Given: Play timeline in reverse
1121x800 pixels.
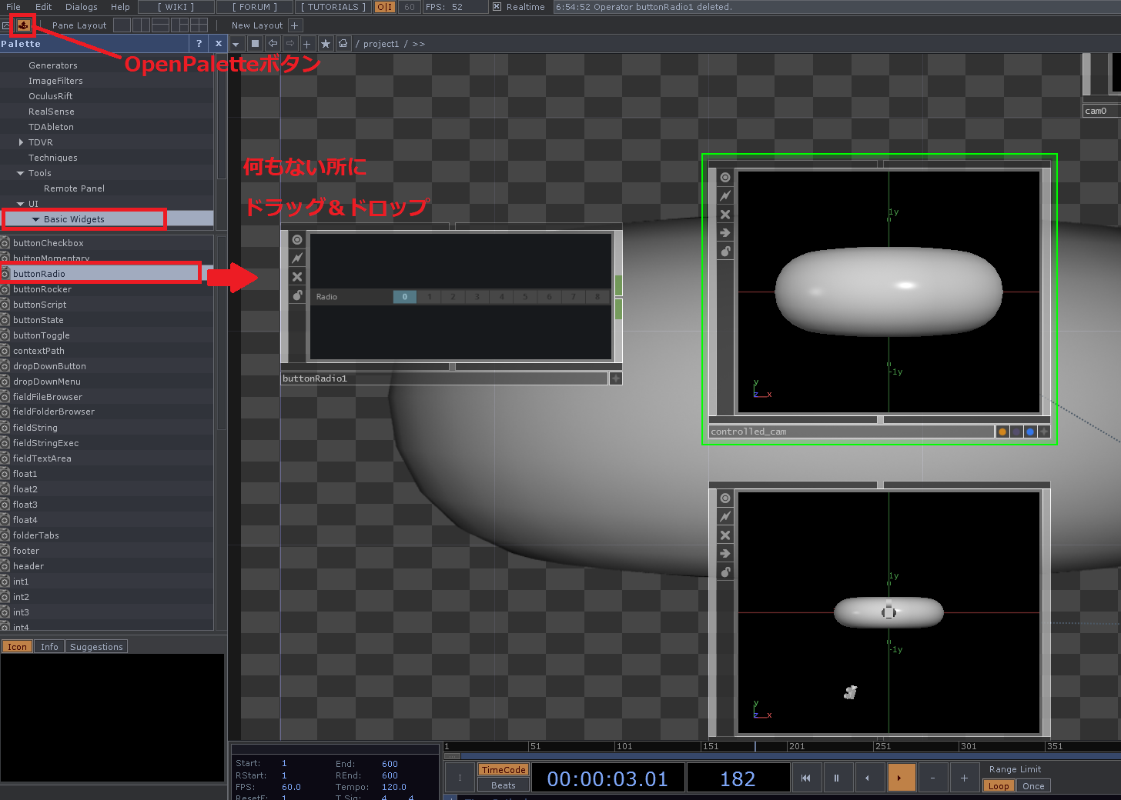Looking at the screenshot, I should 868,778.
